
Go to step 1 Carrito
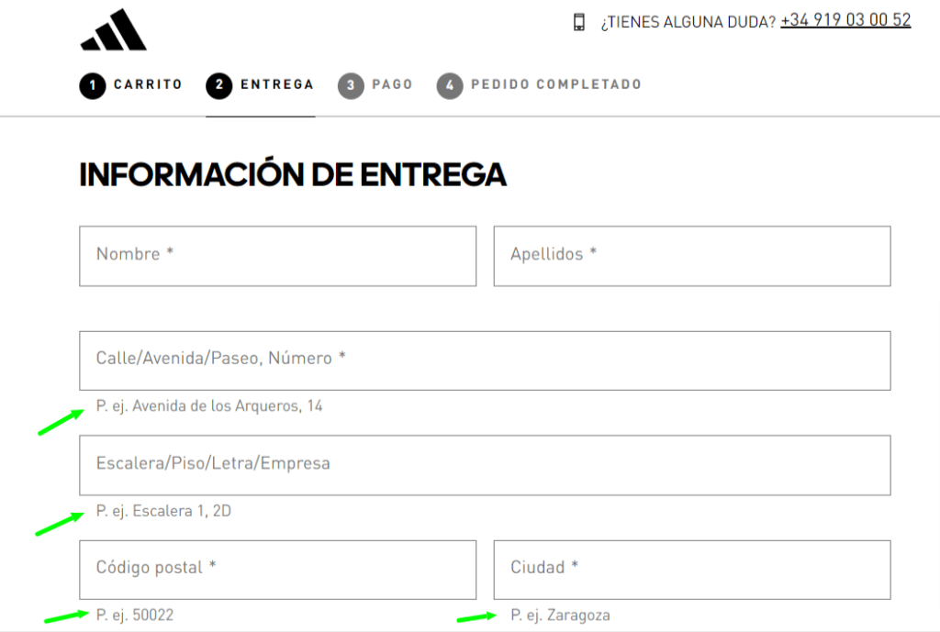(x=130, y=85)
